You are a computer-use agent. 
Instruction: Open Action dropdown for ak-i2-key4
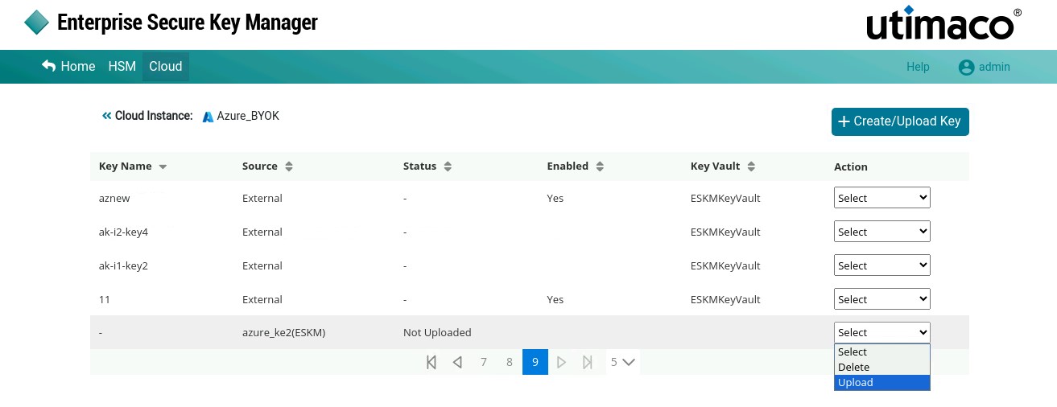(x=882, y=232)
